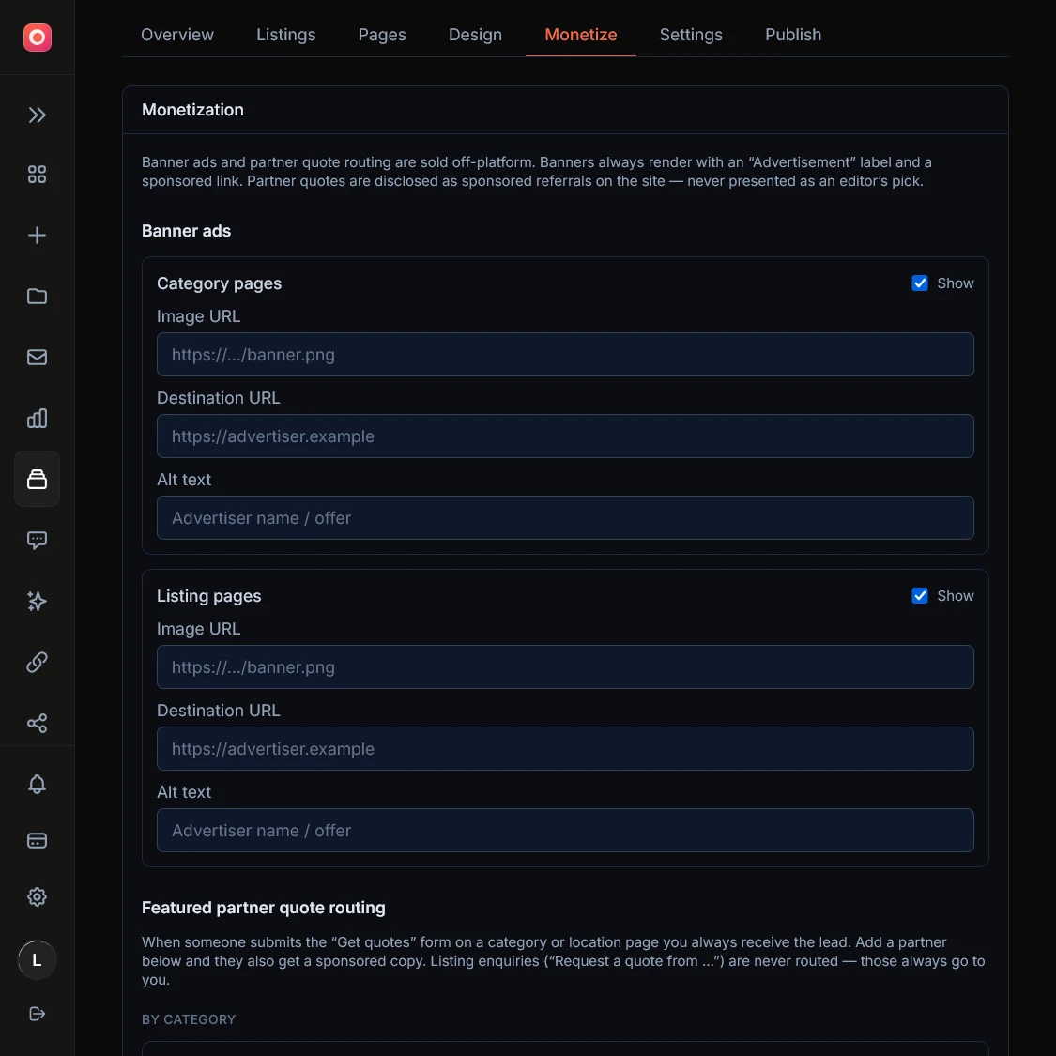Open the folder icon in sidebar
This screenshot has width=1056, height=1056.
37,297
